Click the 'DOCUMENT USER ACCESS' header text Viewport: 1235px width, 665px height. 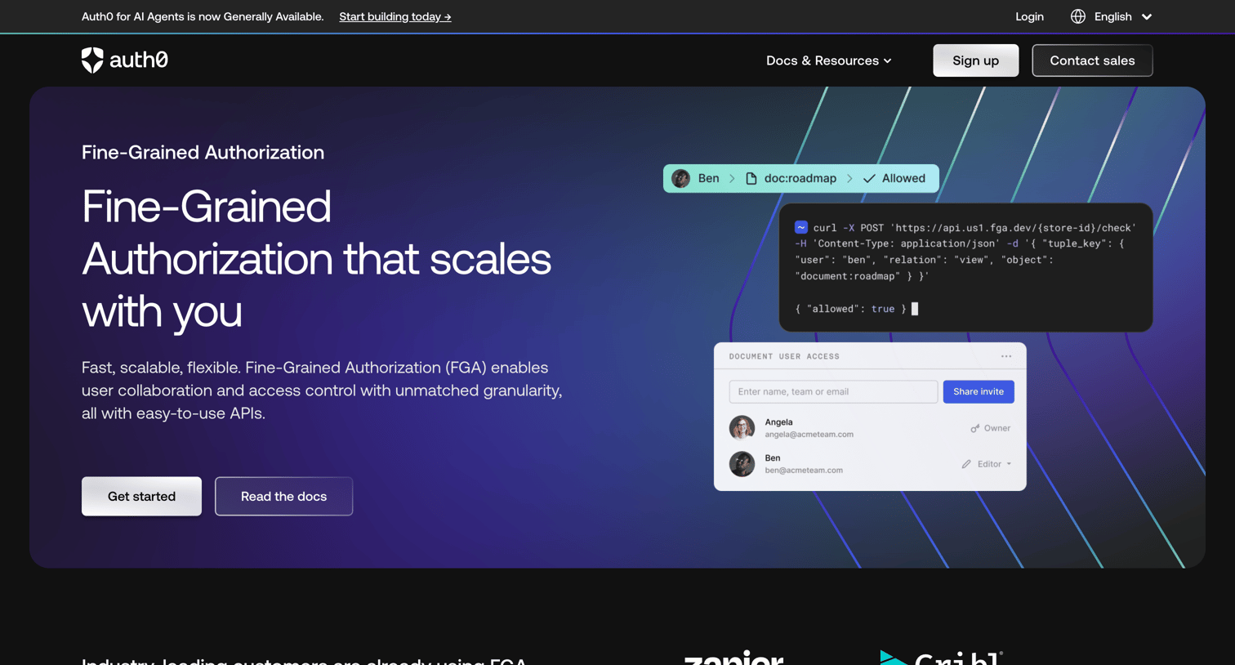(x=784, y=356)
